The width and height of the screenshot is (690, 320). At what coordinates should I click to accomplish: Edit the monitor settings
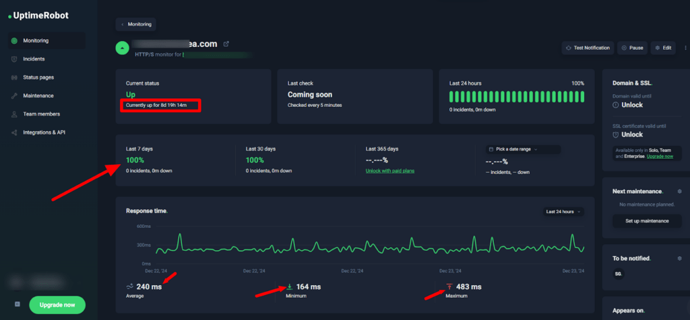(663, 48)
